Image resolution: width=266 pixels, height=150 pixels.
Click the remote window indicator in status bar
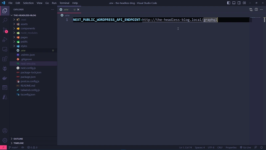click(x=3, y=147)
